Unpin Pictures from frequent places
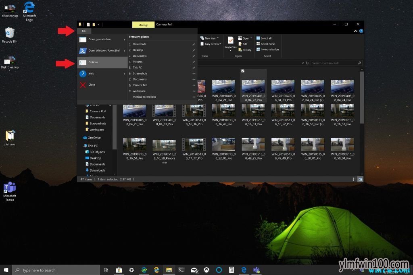Screen dimensions: 413x275 (x=194, y=62)
